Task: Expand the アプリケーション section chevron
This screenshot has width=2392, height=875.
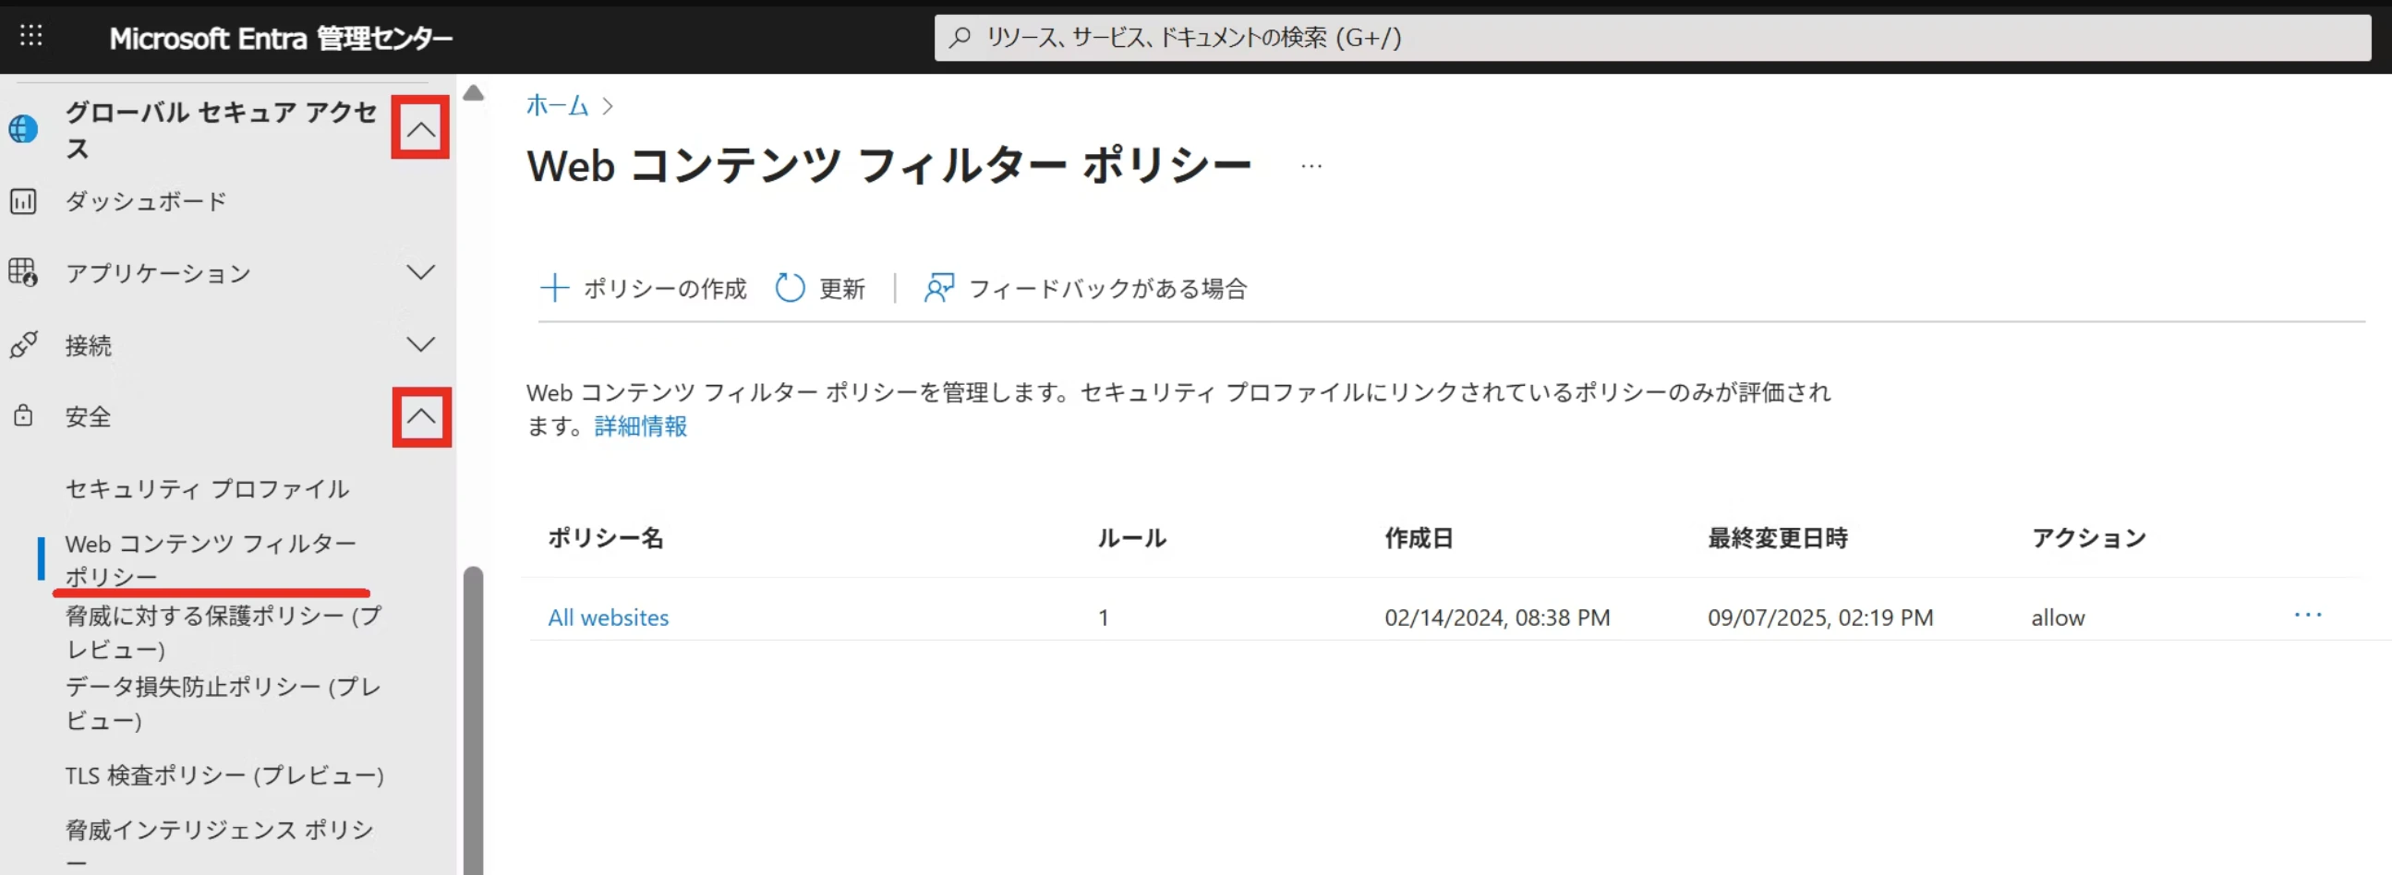Action: [420, 273]
